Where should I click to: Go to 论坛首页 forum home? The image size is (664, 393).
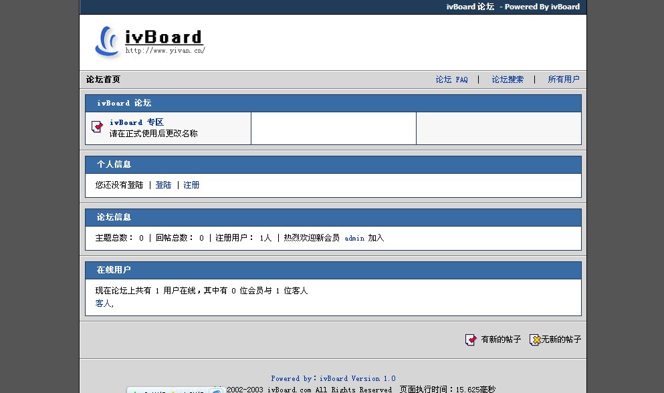point(104,80)
